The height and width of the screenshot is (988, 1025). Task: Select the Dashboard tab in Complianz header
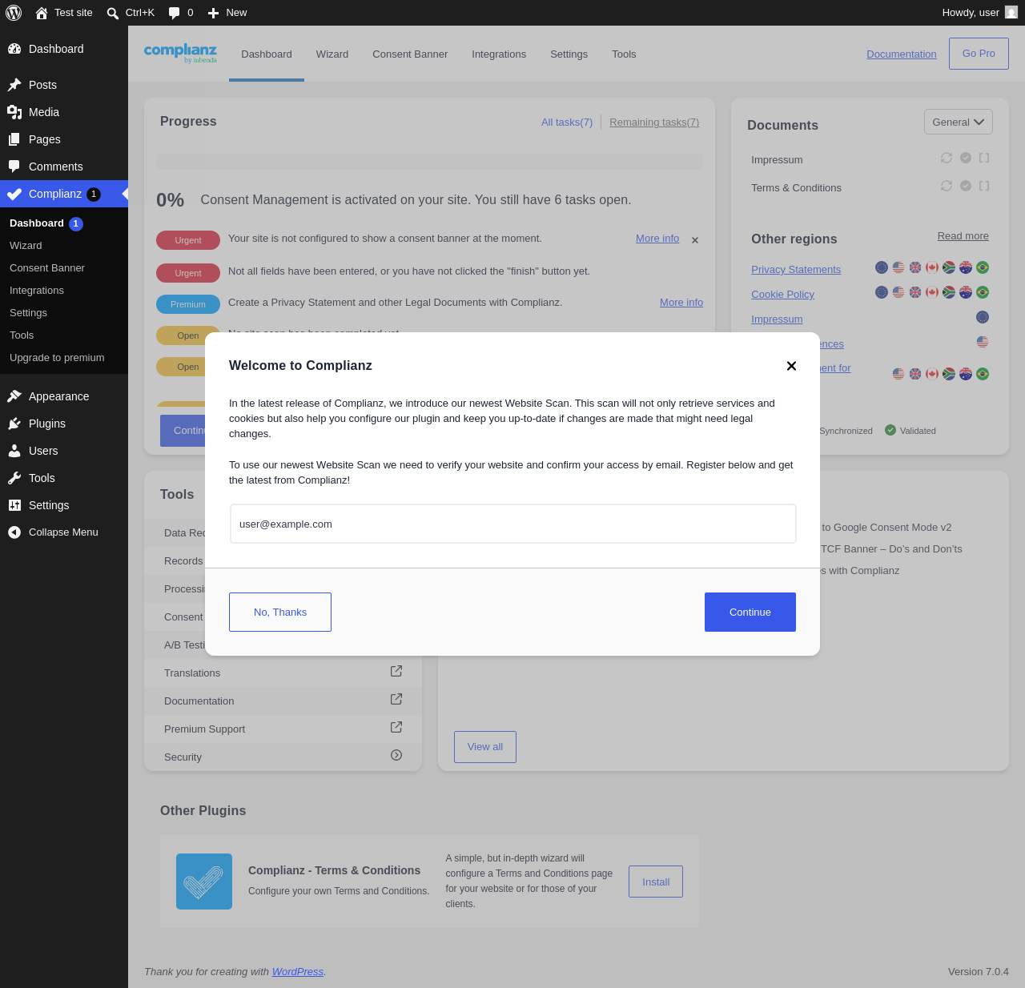coord(267,54)
